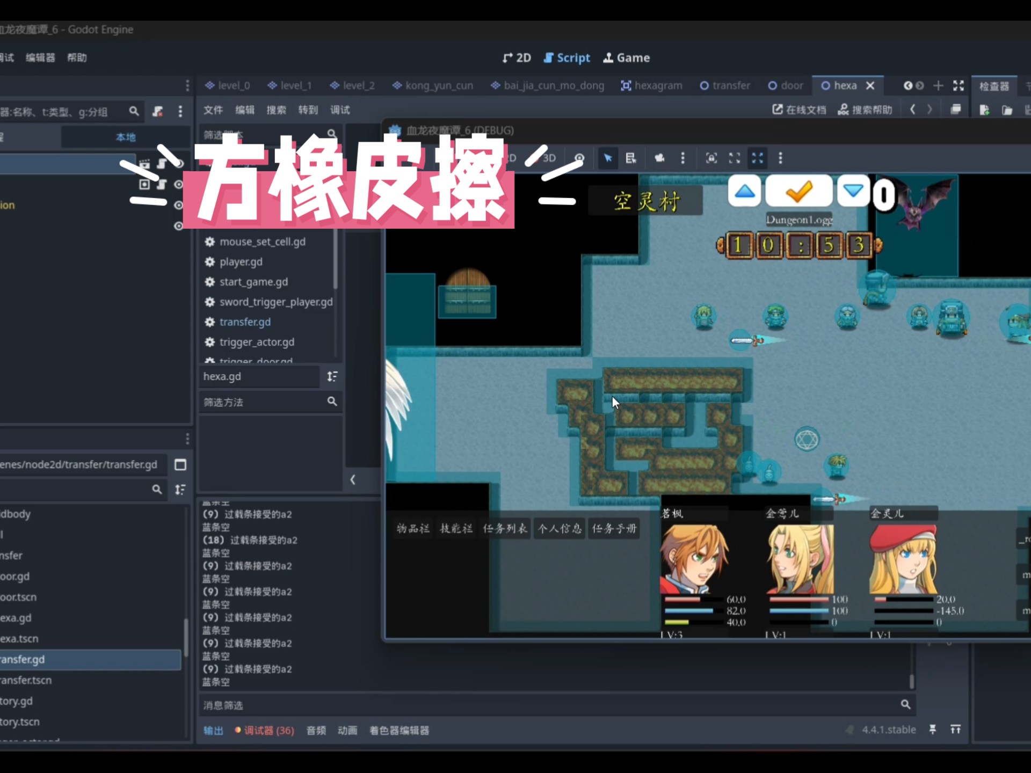Open the 编辑器 main menu
This screenshot has width=1031, height=773.
40,57
